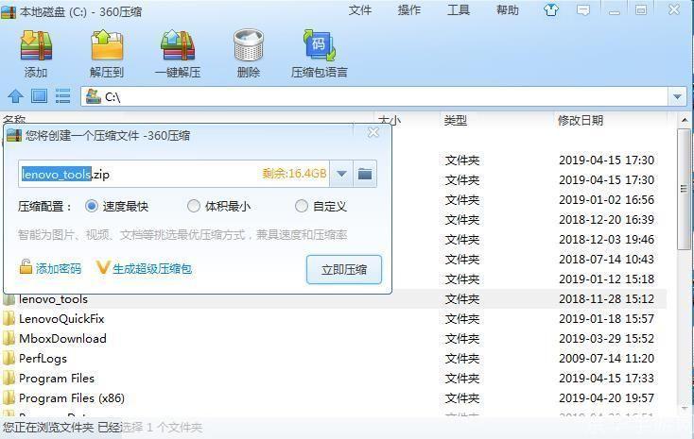Viewport: 694px width, 439px height.
Task: Open the 工具 (Tools) menu
Action: pos(458,10)
